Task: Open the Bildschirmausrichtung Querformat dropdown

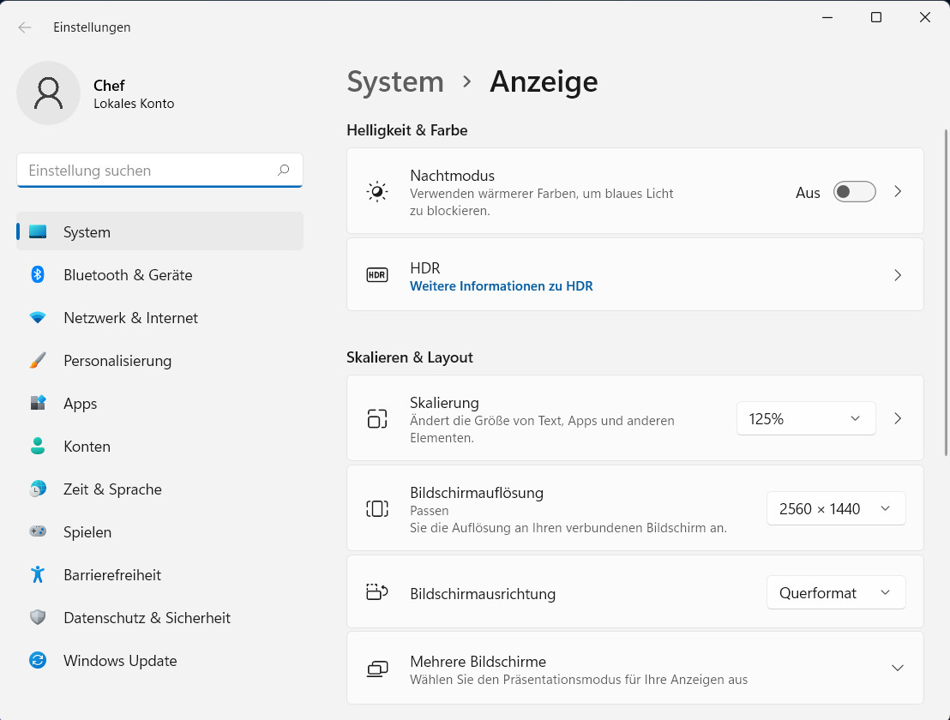Action: click(x=836, y=592)
